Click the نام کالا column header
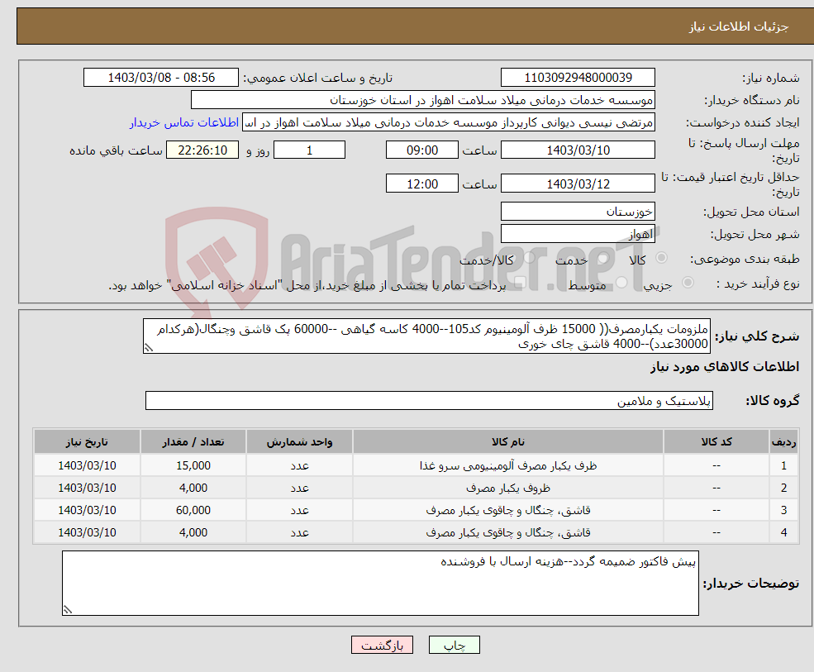The image size is (814, 672). [508, 442]
